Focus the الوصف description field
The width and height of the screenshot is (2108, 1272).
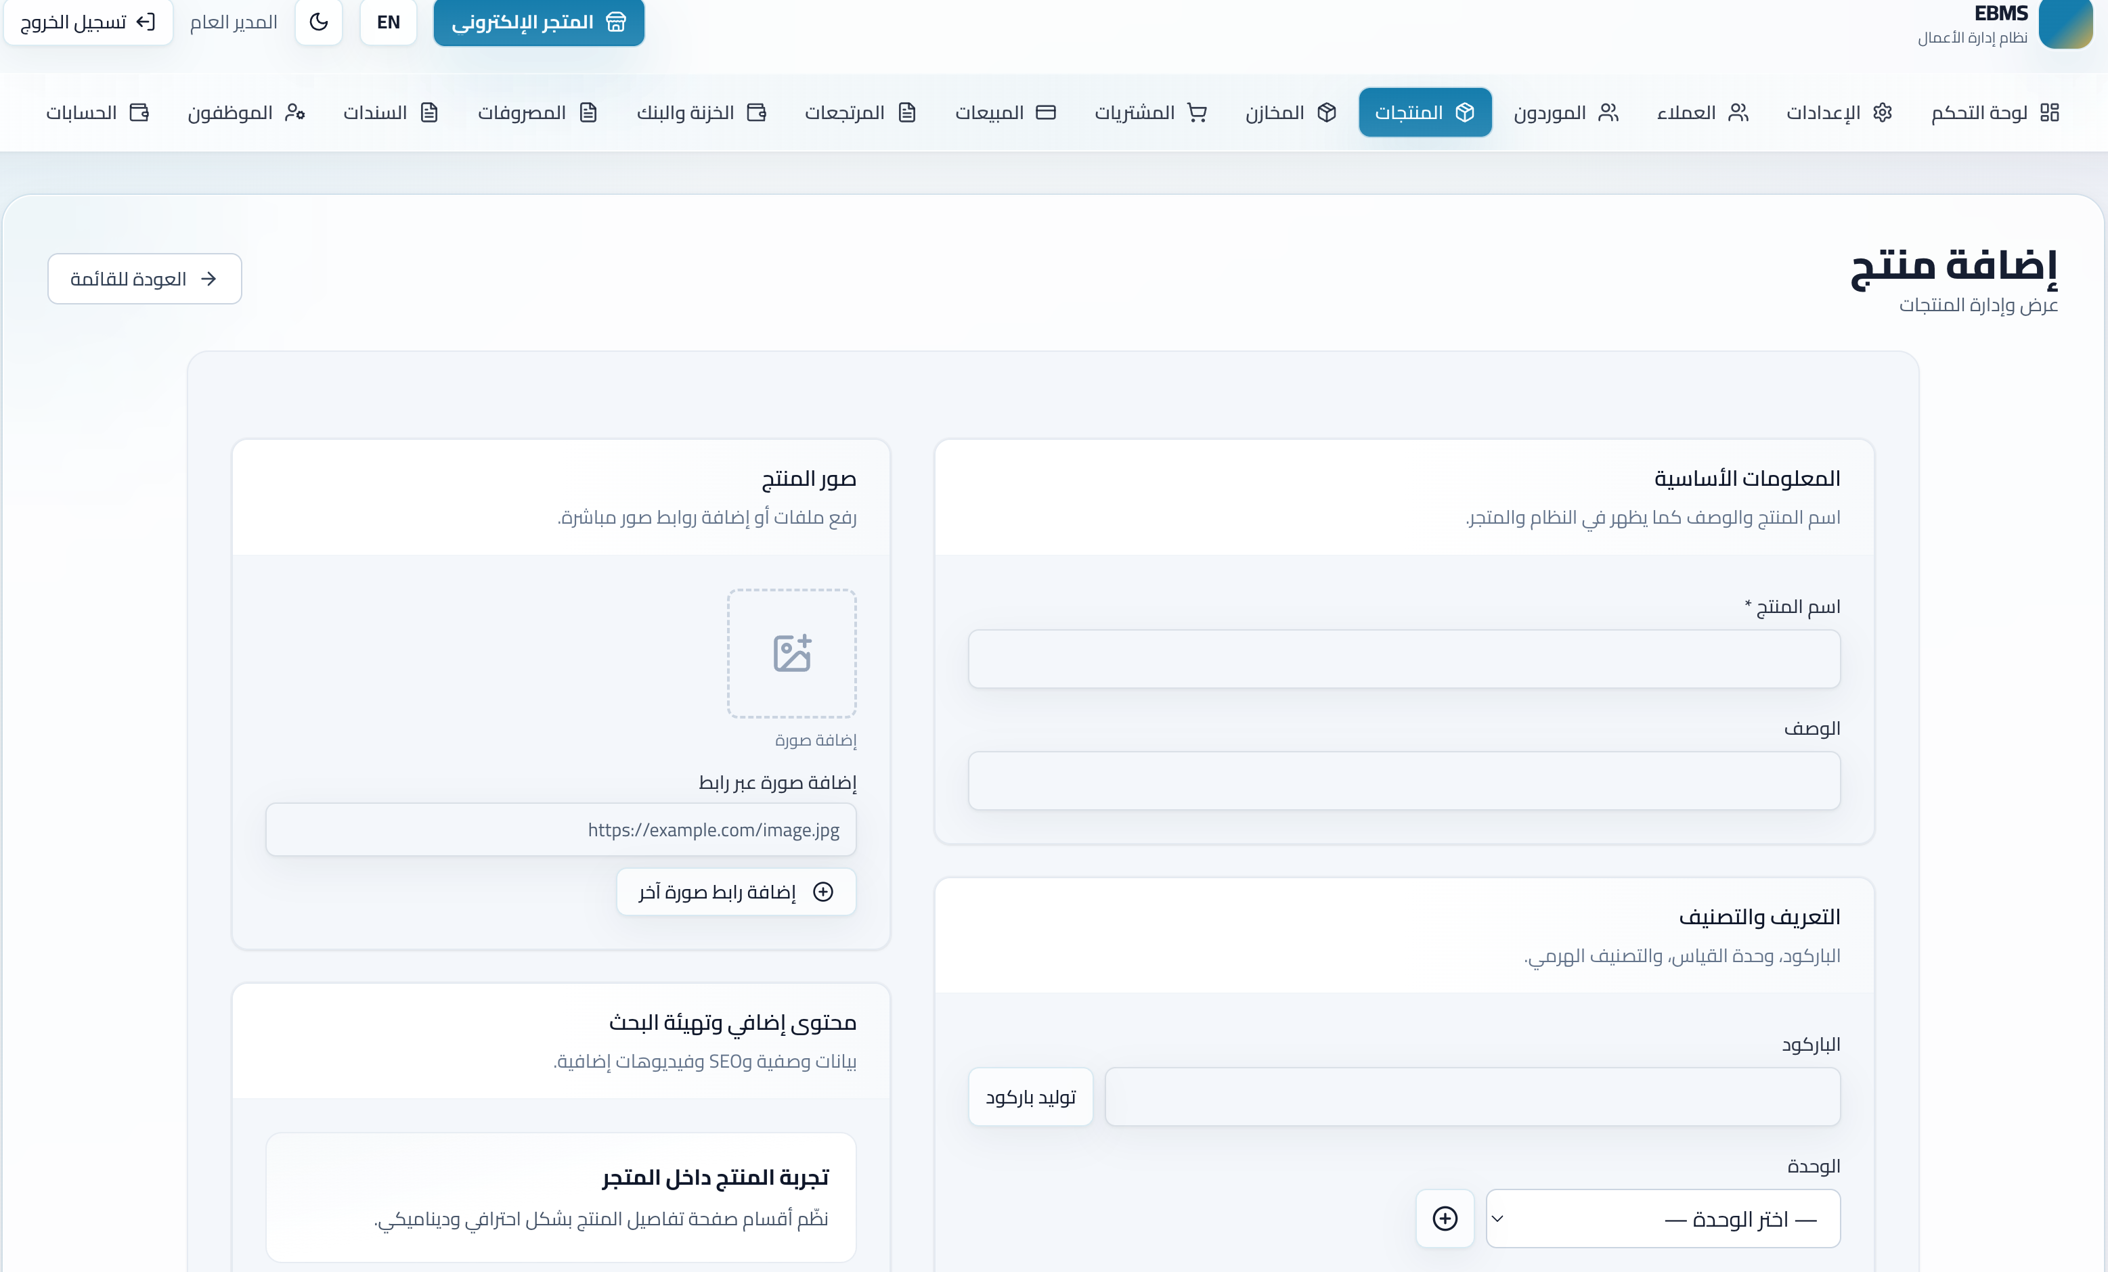click(1404, 781)
